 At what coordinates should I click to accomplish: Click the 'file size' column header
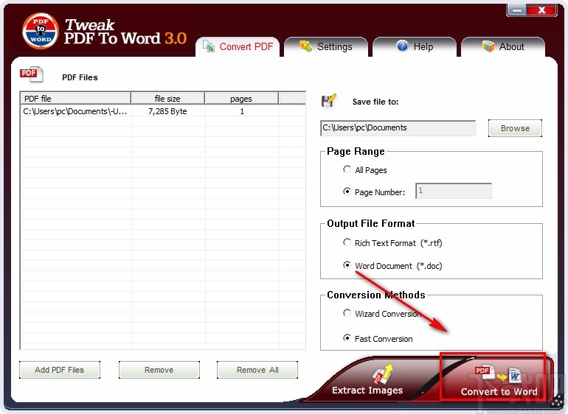pos(167,99)
